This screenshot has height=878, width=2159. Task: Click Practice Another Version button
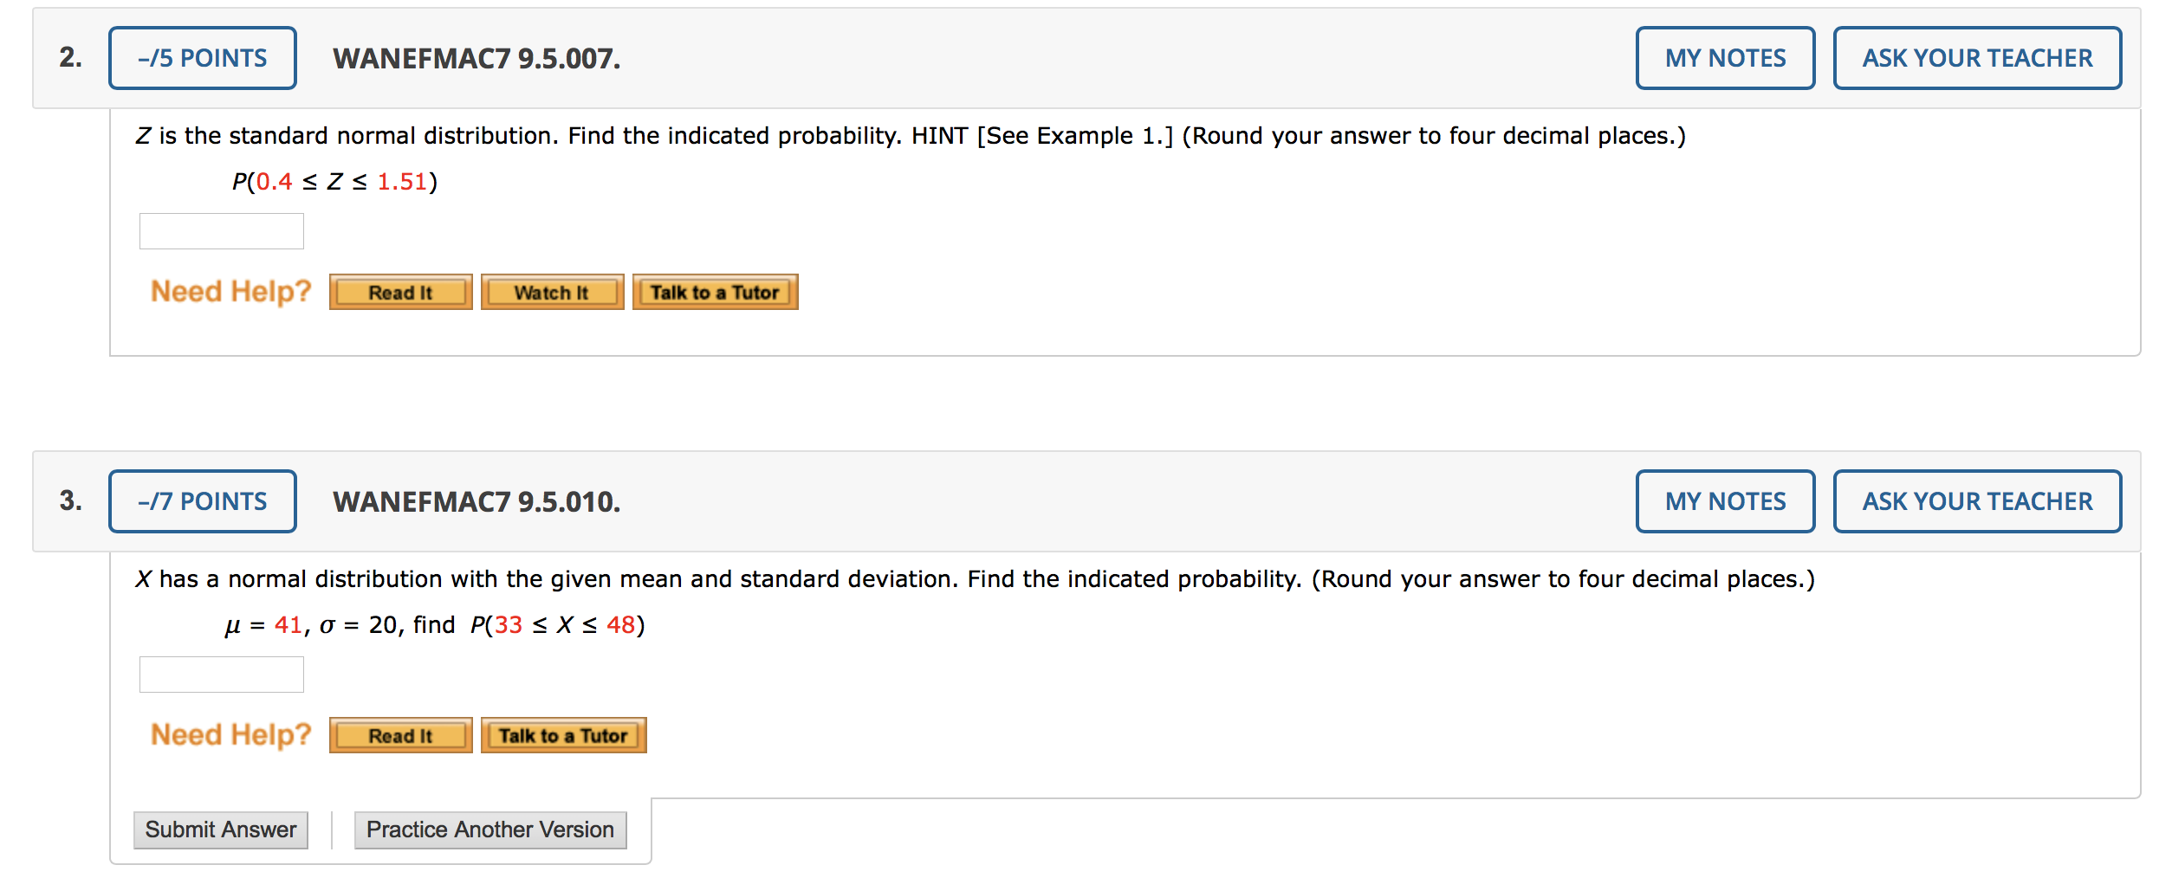coord(490,829)
